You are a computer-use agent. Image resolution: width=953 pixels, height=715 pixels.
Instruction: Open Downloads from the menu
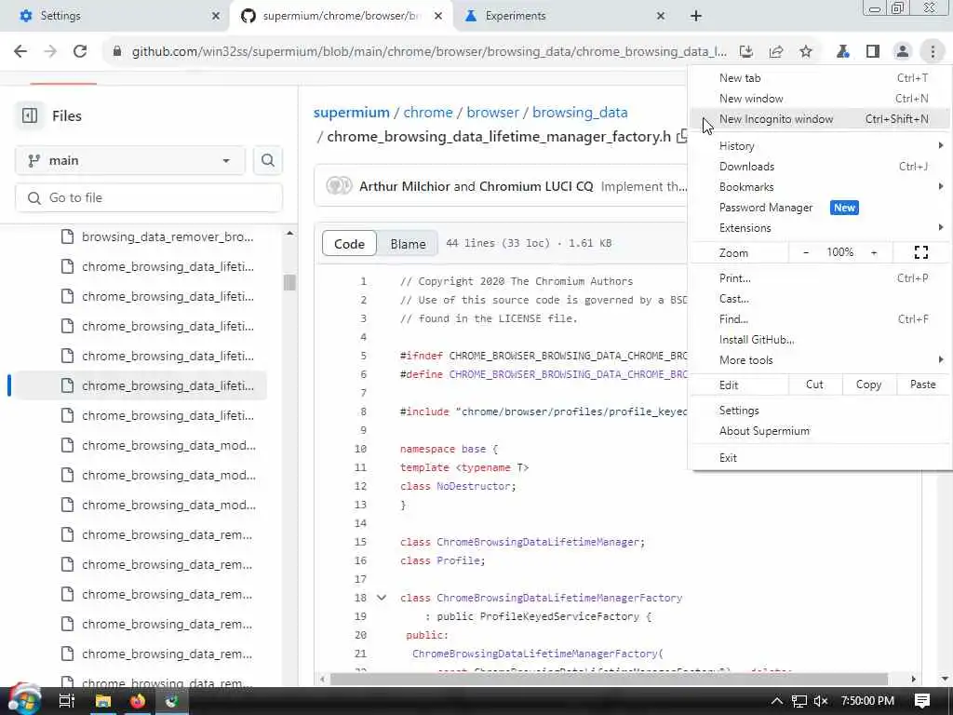821,166
